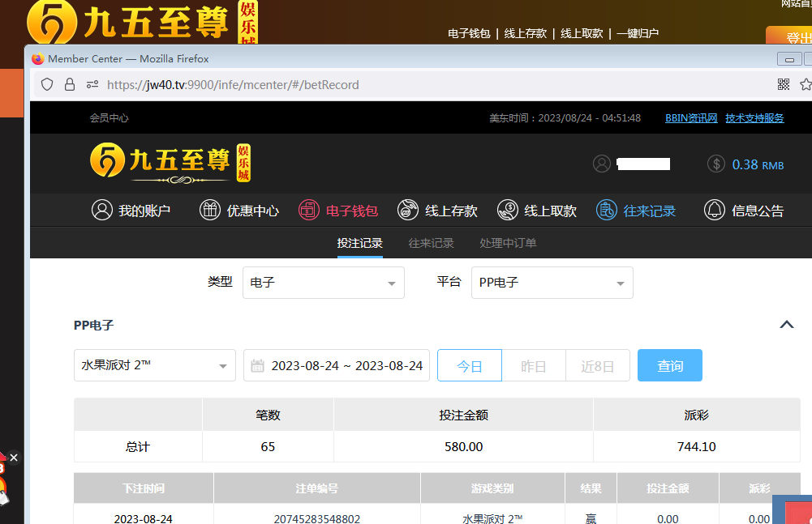
Task: Select the 近8日 date range button
Action: pos(598,365)
